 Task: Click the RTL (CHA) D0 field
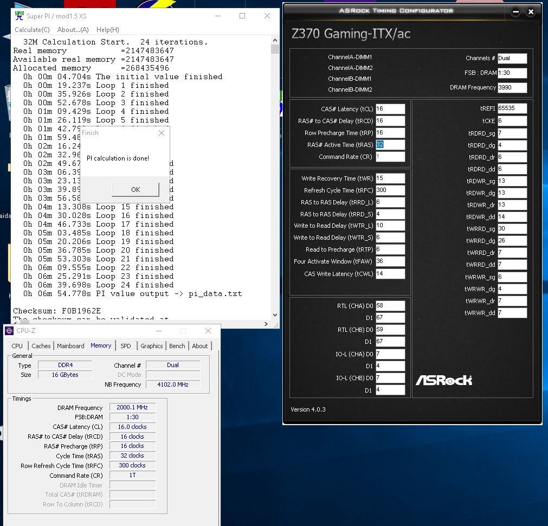click(x=390, y=306)
